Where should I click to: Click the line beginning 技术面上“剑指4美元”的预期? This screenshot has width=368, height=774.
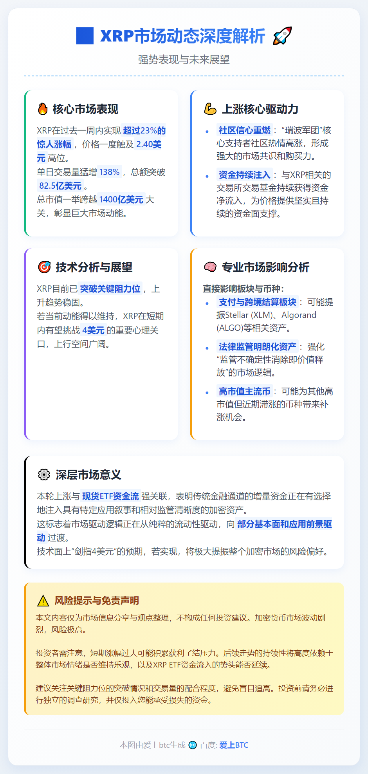click(x=183, y=551)
